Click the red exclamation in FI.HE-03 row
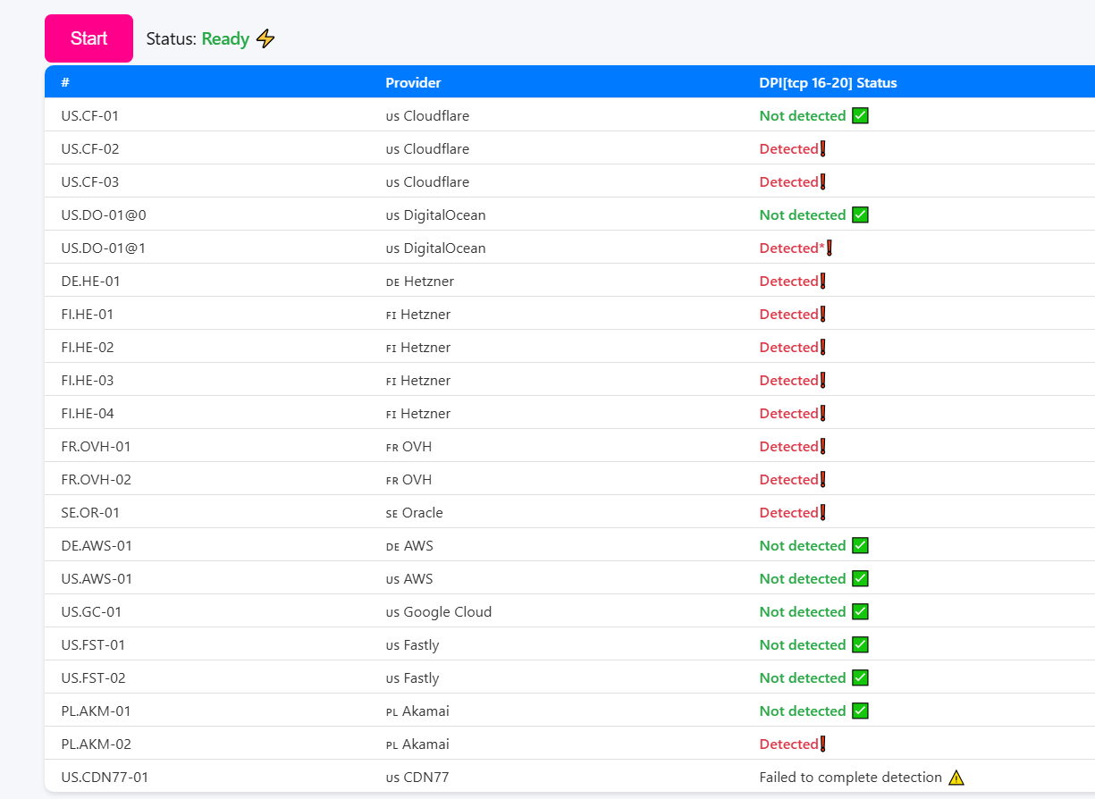The height and width of the screenshot is (799, 1095). tap(822, 380)
